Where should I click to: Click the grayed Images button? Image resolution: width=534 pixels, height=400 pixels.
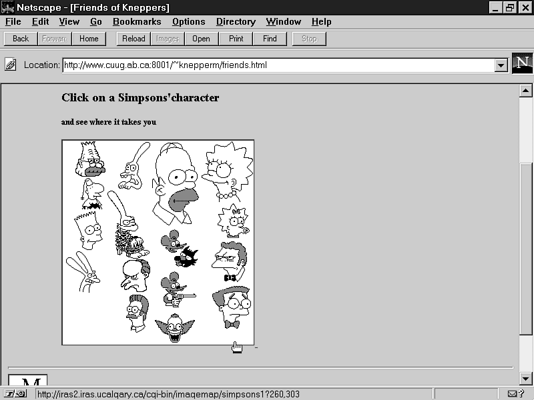(168, 39)
